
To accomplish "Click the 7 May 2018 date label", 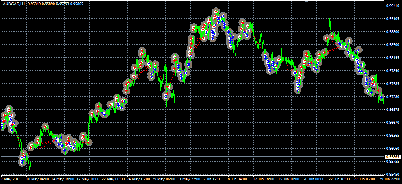I will pos(10,179).
